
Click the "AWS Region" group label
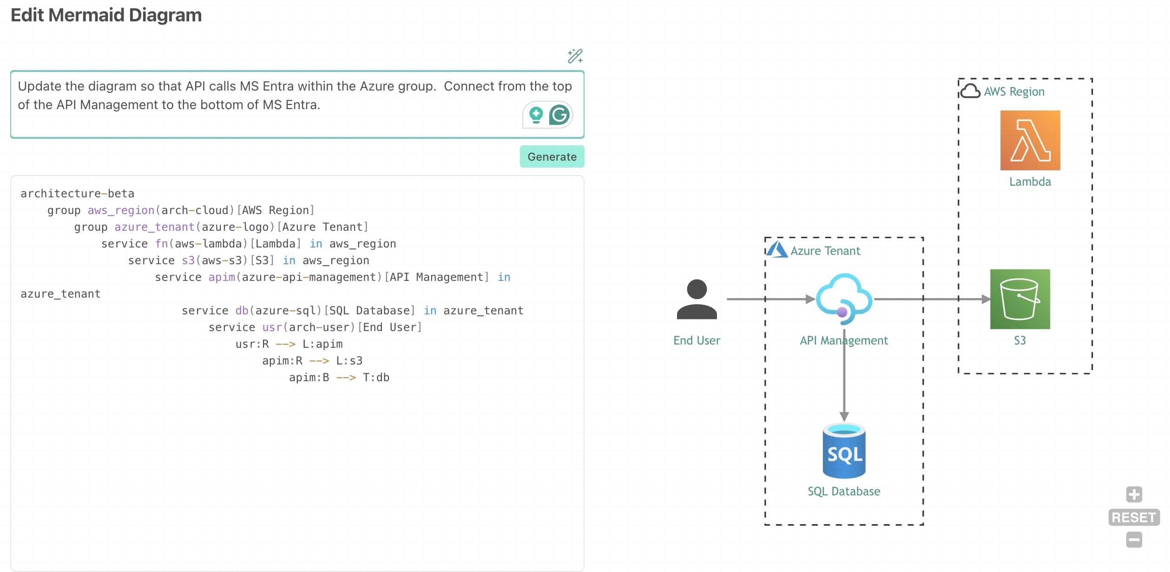point(1014,91)
